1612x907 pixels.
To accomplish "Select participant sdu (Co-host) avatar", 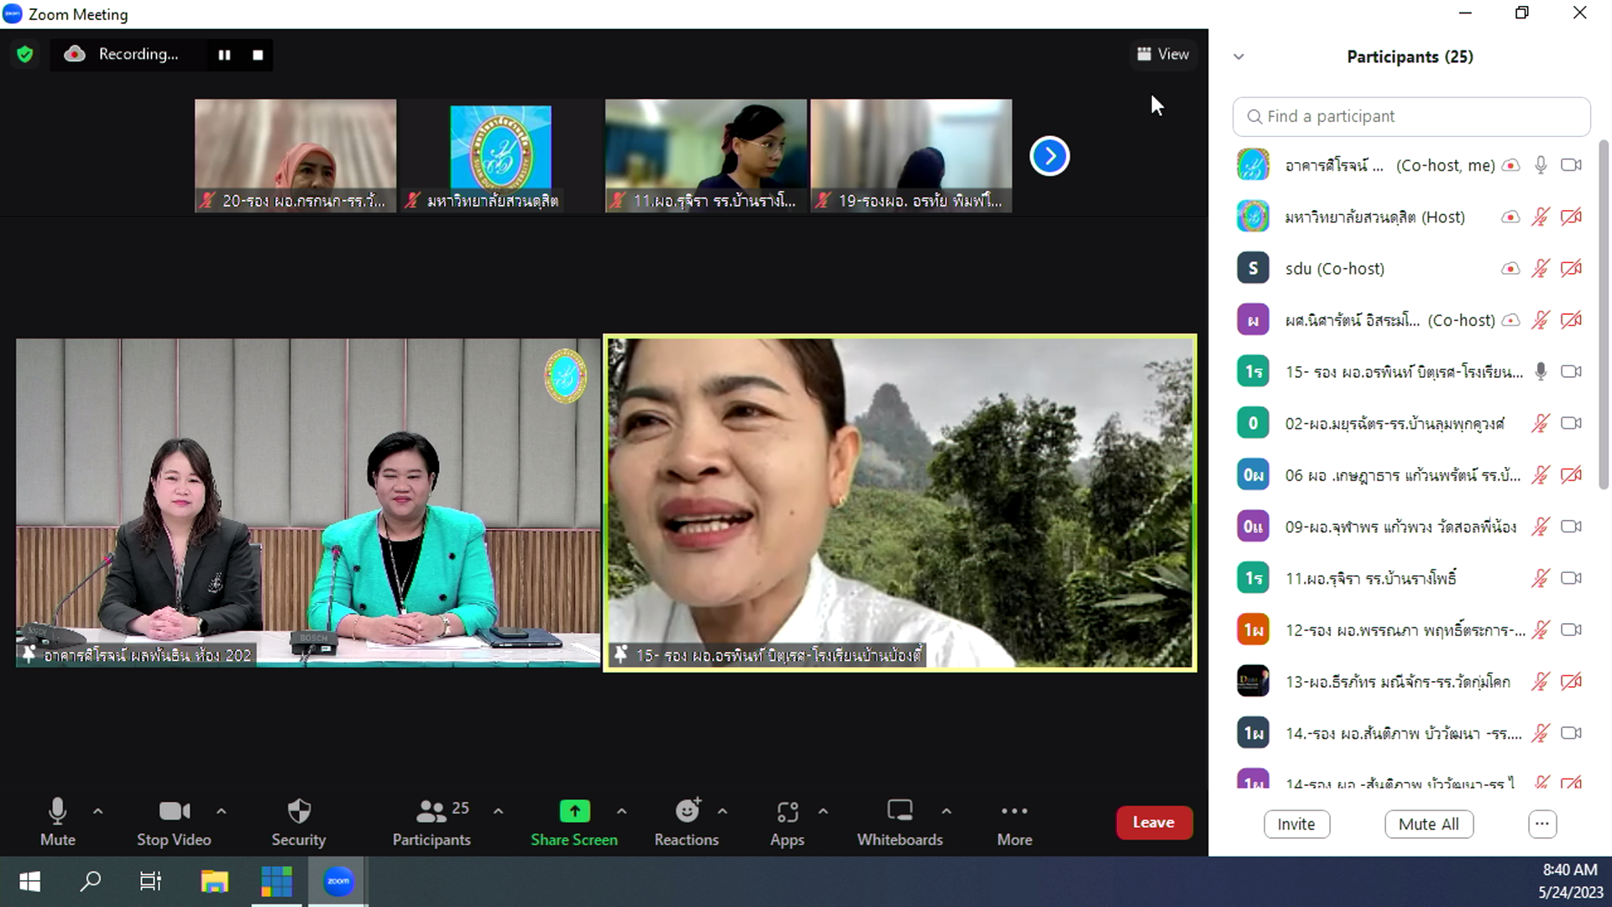I will (1253, 269).
